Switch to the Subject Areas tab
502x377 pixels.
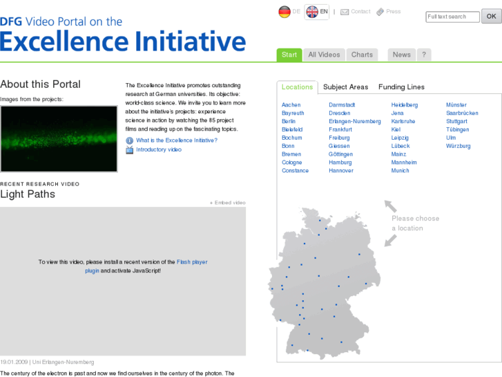pyautogui.click(x=345, y=87)
